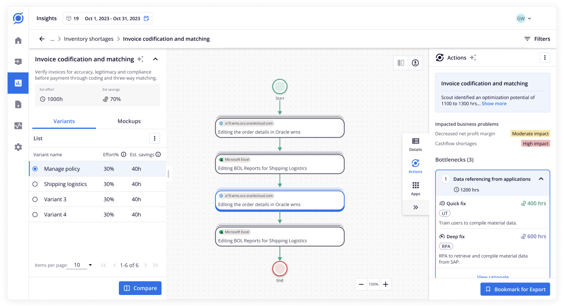Collapse the side panel using the double-chevron icon
The image size is (564, 308).
(x=415, y=207)
